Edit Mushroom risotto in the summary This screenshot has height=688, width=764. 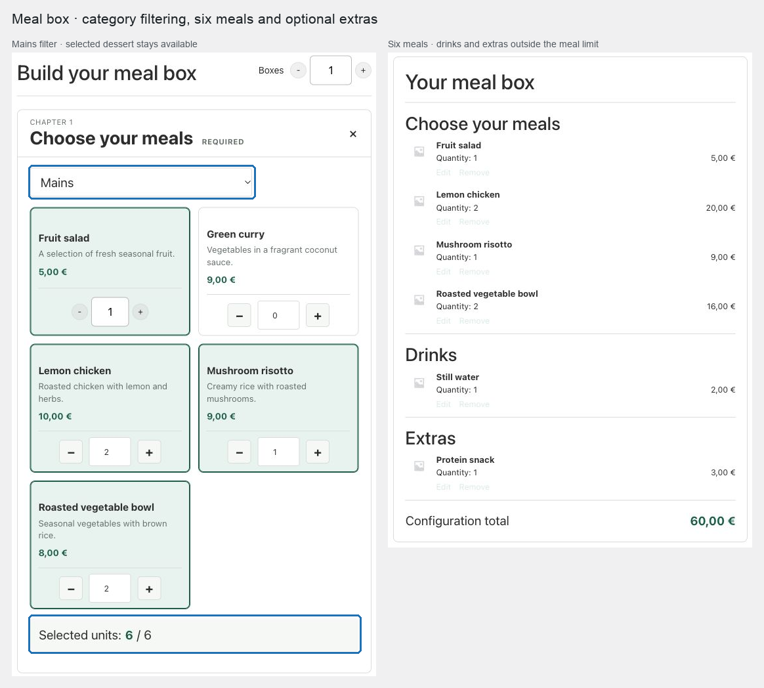444,271
